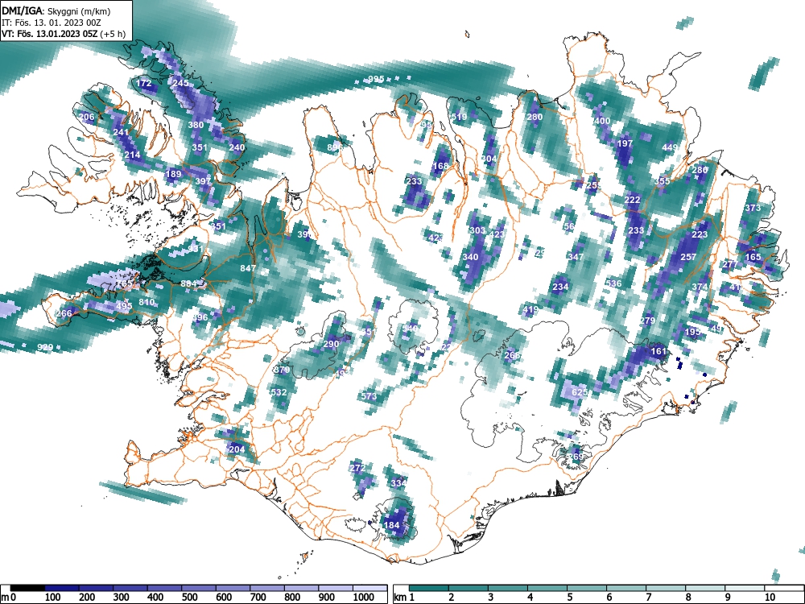Click the visibility value 532

[279, 392]
